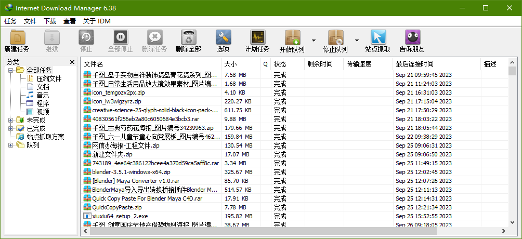Click size cell 325.67 MB
522x239 pixels.
[x=238, y=172]
